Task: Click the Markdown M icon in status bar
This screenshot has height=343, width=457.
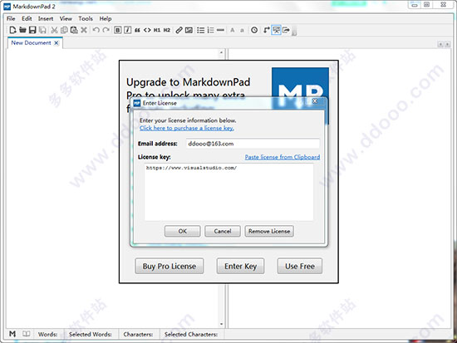Action: click(12, 334)
